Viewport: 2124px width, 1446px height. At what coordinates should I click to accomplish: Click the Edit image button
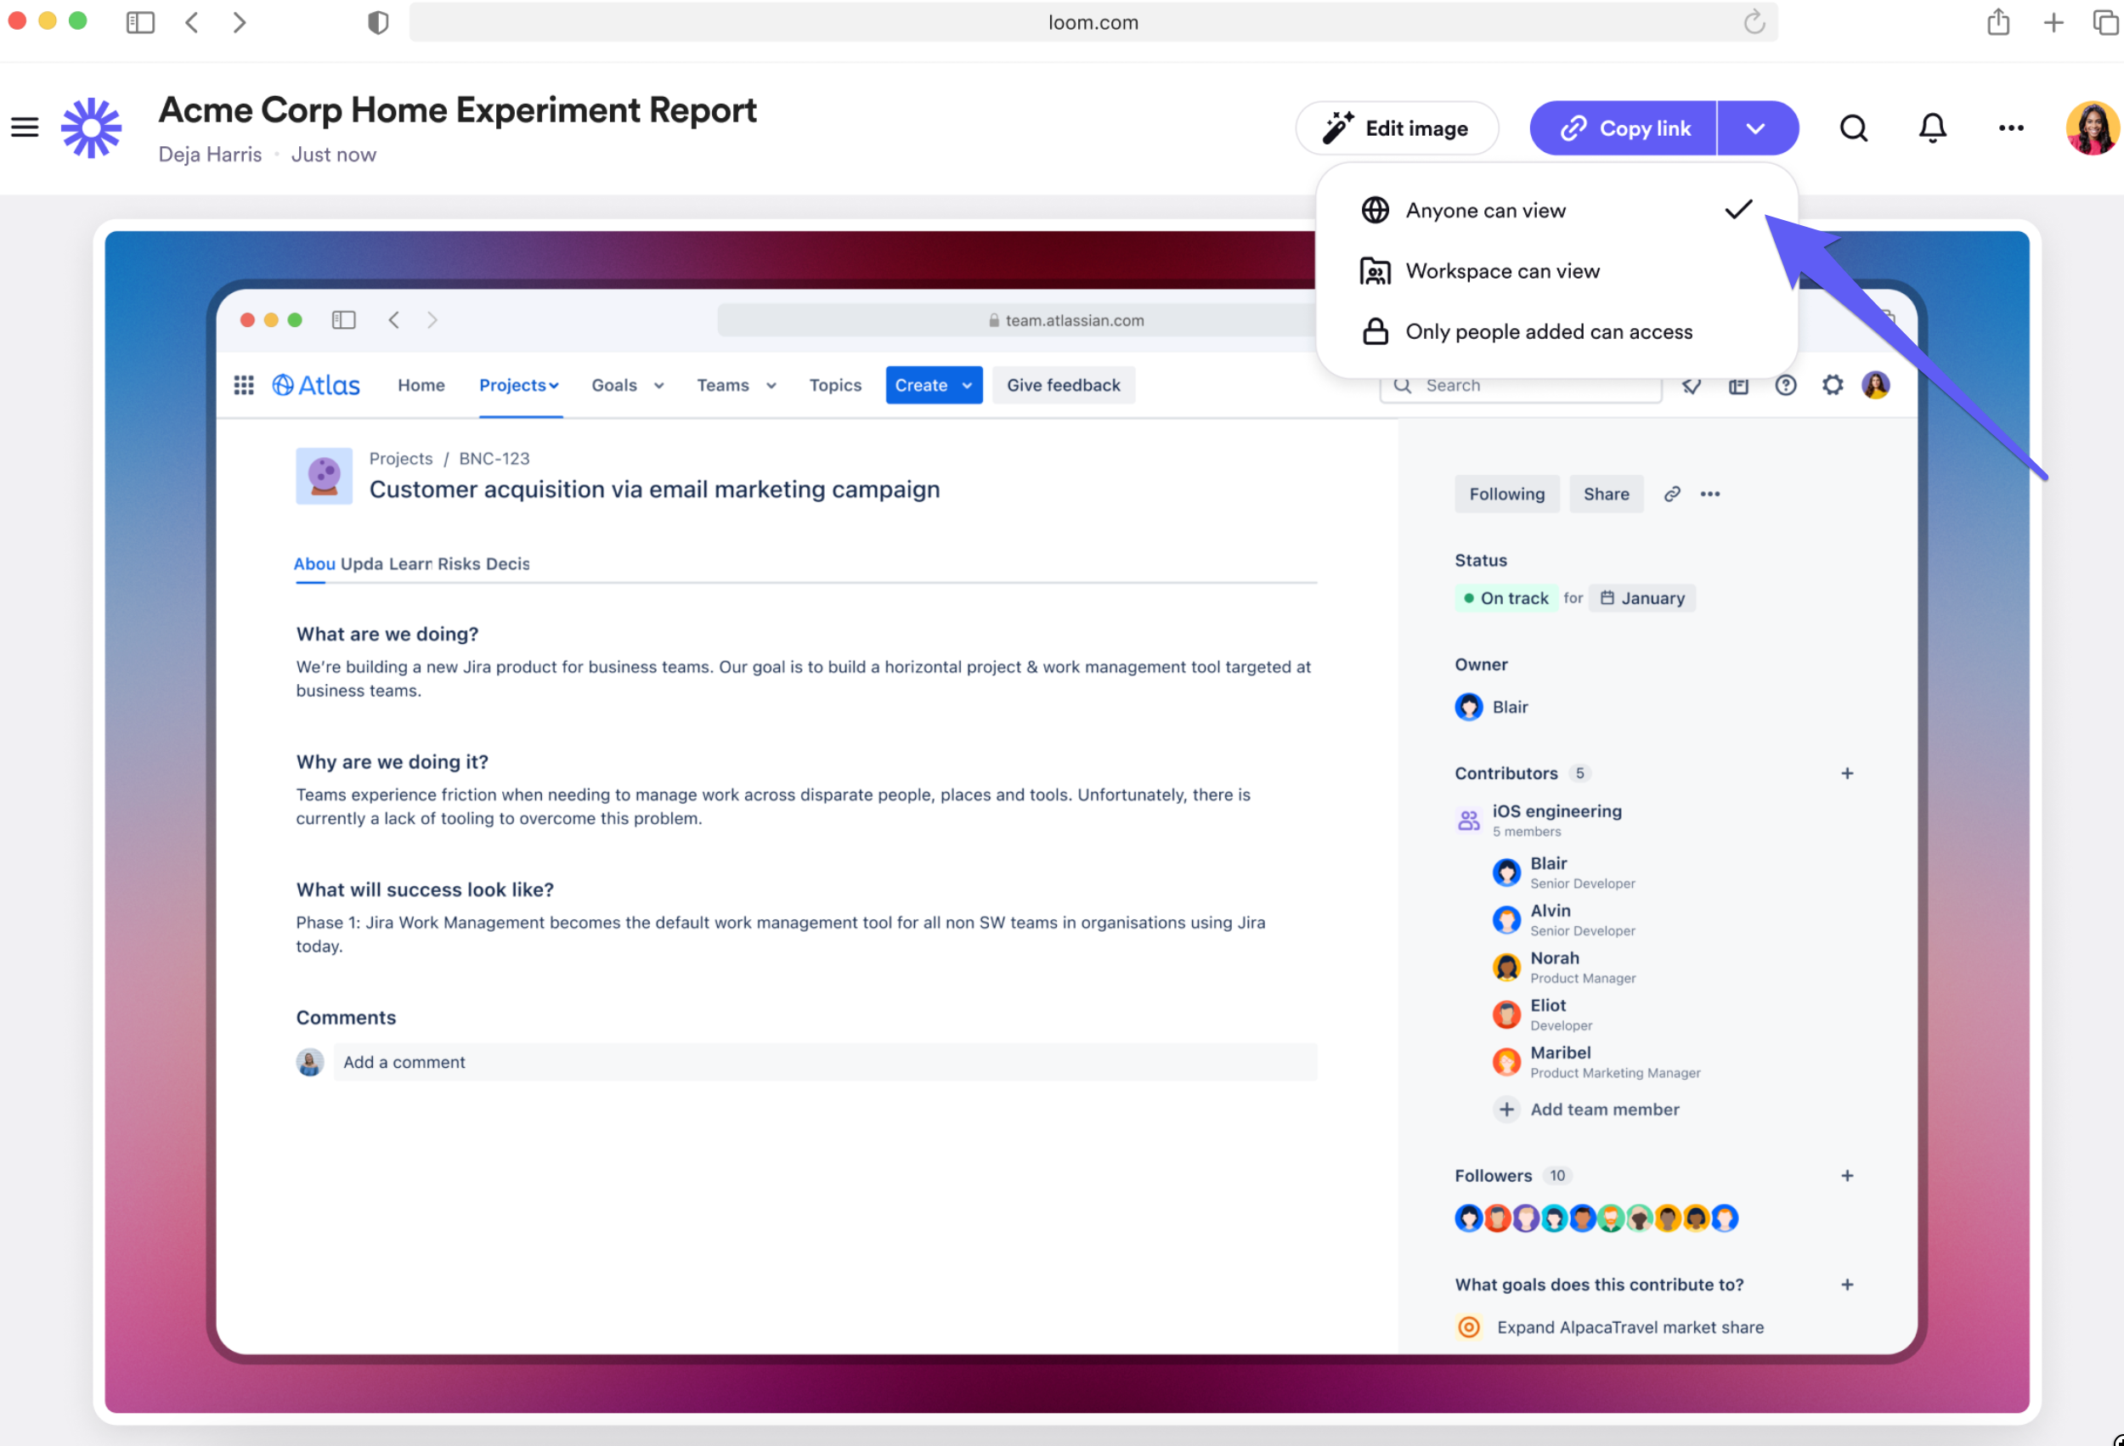click(1397, 128)
